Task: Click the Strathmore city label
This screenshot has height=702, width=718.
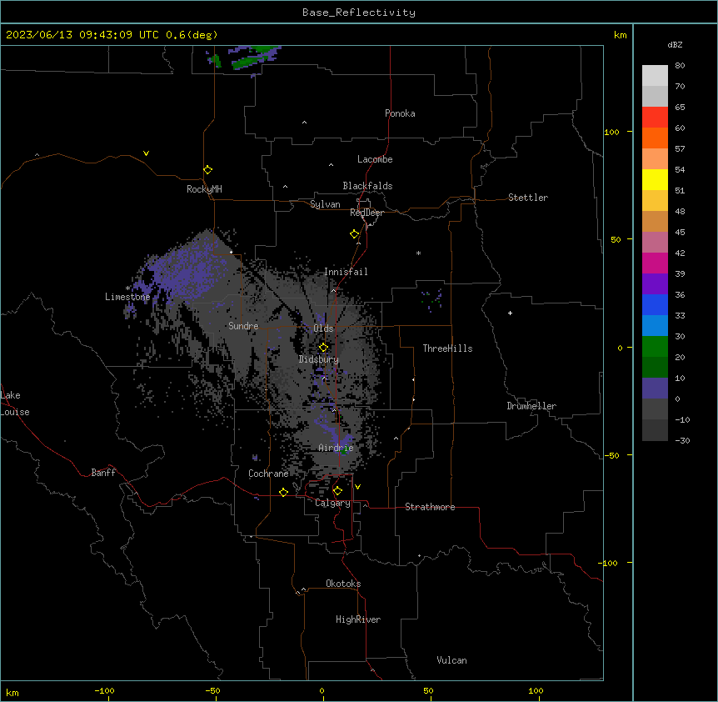Action: point(430,507)
